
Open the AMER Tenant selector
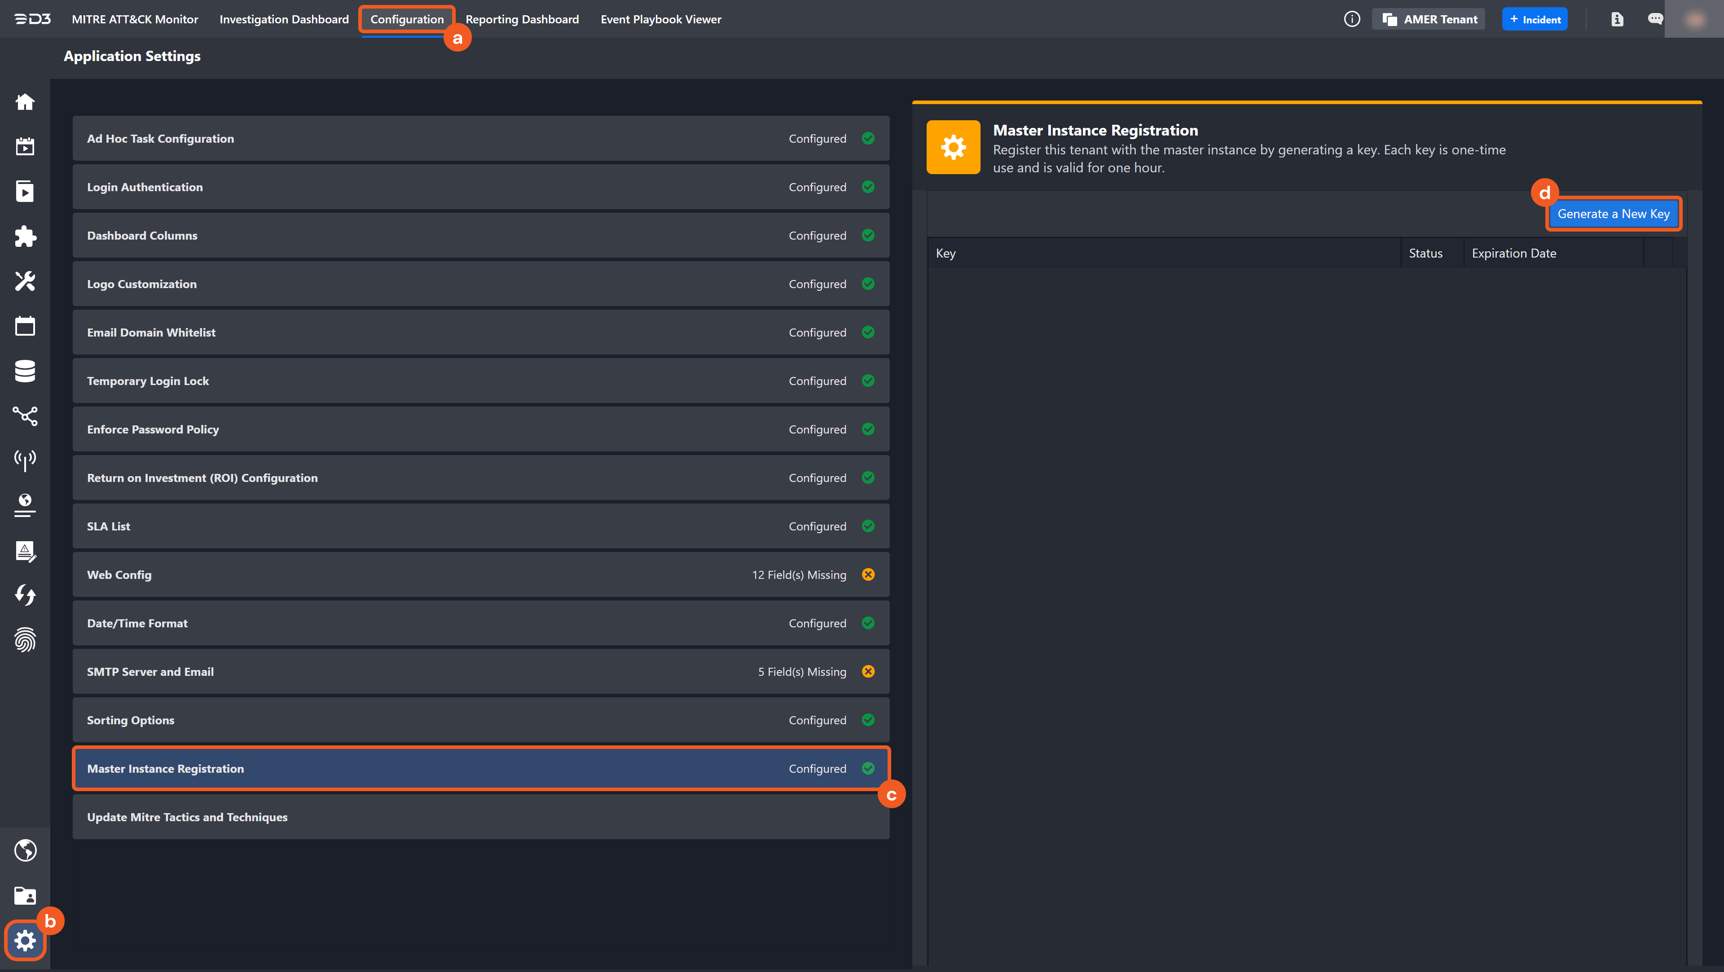[1429, 19]
